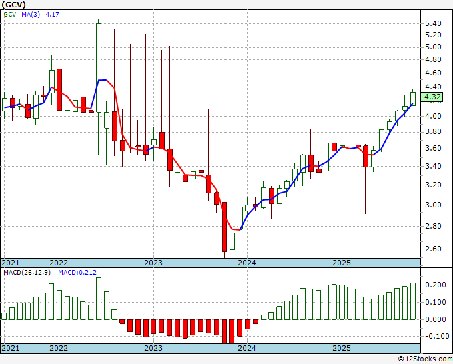
Task: Click 2024 on the price chart timeline
Action: [247, 263]
